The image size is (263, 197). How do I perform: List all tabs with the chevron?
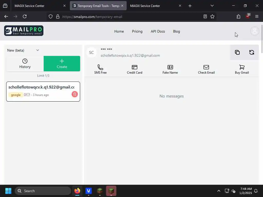pos(212,6)
